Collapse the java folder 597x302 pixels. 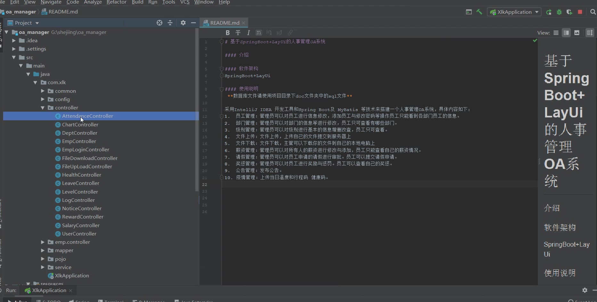point(28,74)
